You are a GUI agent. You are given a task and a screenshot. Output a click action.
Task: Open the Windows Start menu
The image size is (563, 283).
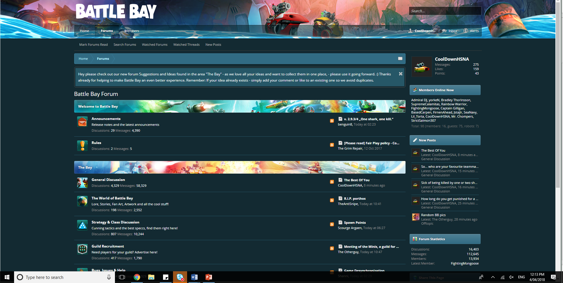coord(7,277)
